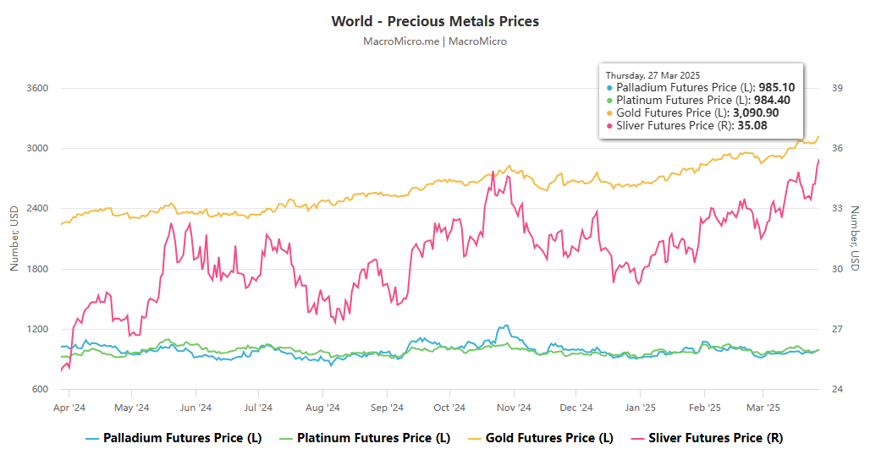Click the Oct '24 x-axis label

pyautogui.click(x=449, y=408)
